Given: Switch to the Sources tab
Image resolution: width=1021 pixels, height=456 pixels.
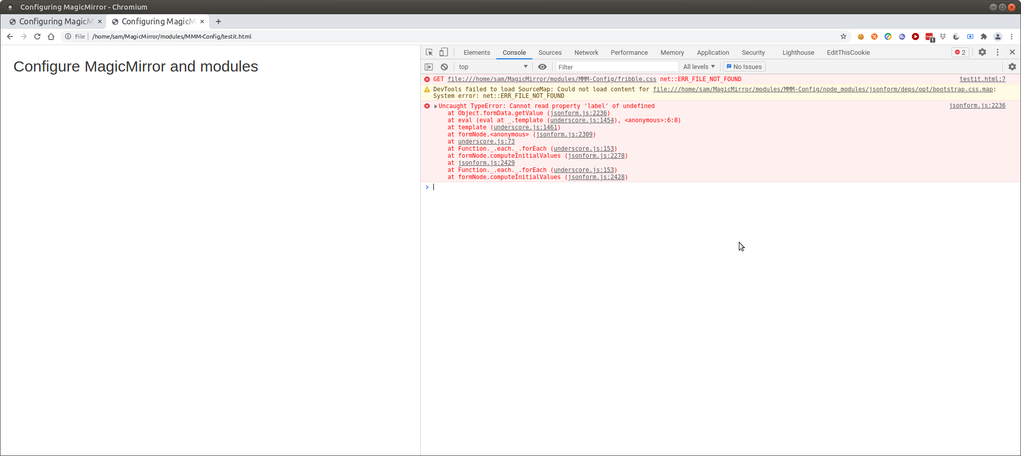Looking at the screenshot, I should point(550,53).
